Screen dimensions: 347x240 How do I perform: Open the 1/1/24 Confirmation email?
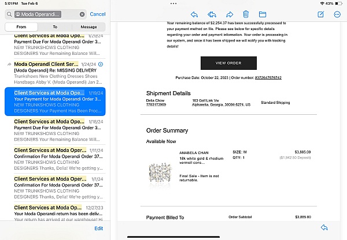(55, 187)
